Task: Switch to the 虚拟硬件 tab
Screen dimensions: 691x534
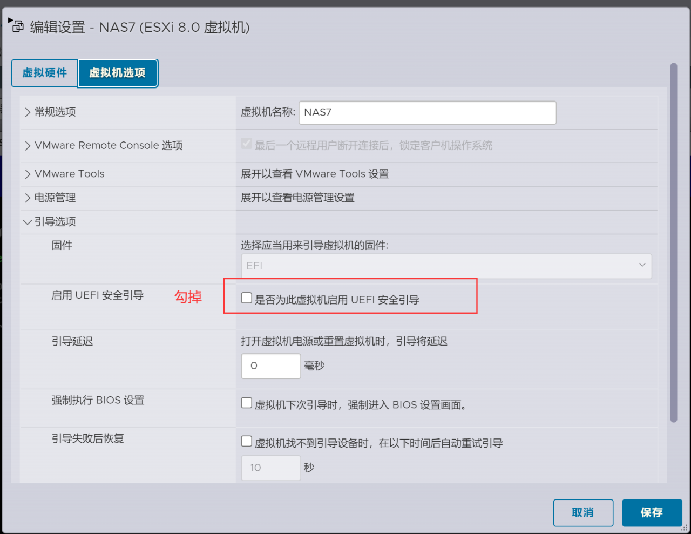Action: (x=44, y=73)
